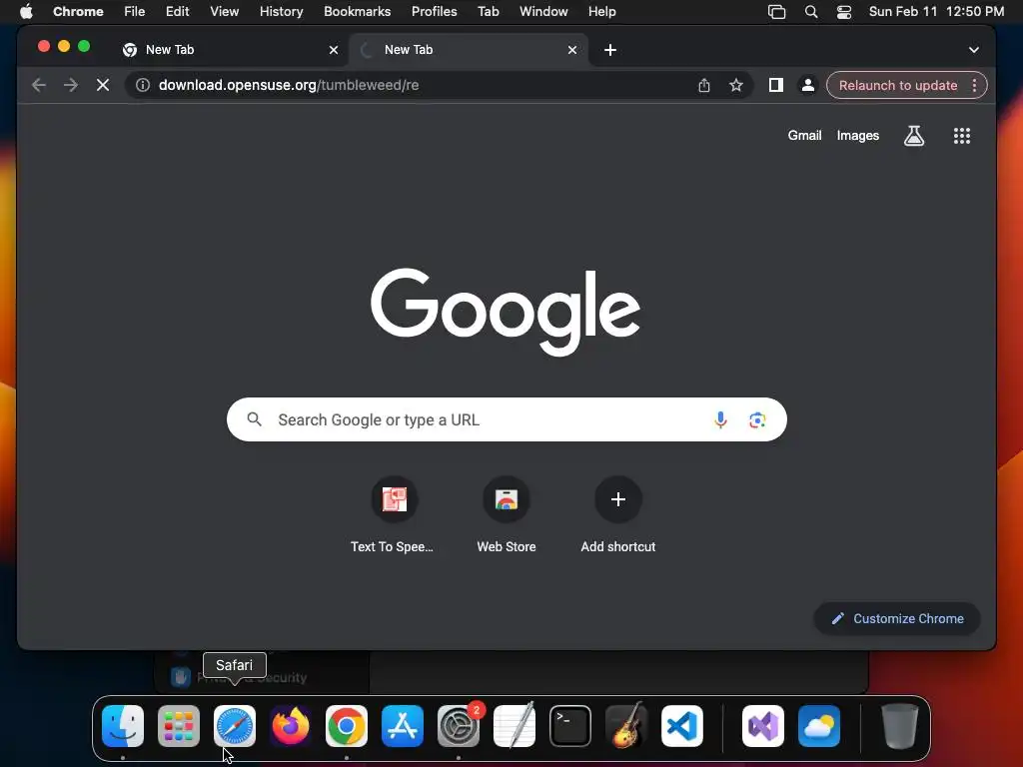
Task: Open App Store from the Dock
Action: tap(403, 726)
